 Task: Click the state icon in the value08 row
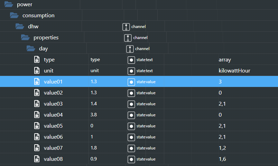(x=131, y=159)
